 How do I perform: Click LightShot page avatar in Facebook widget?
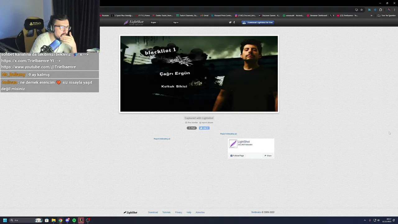(x=233, y=144)
